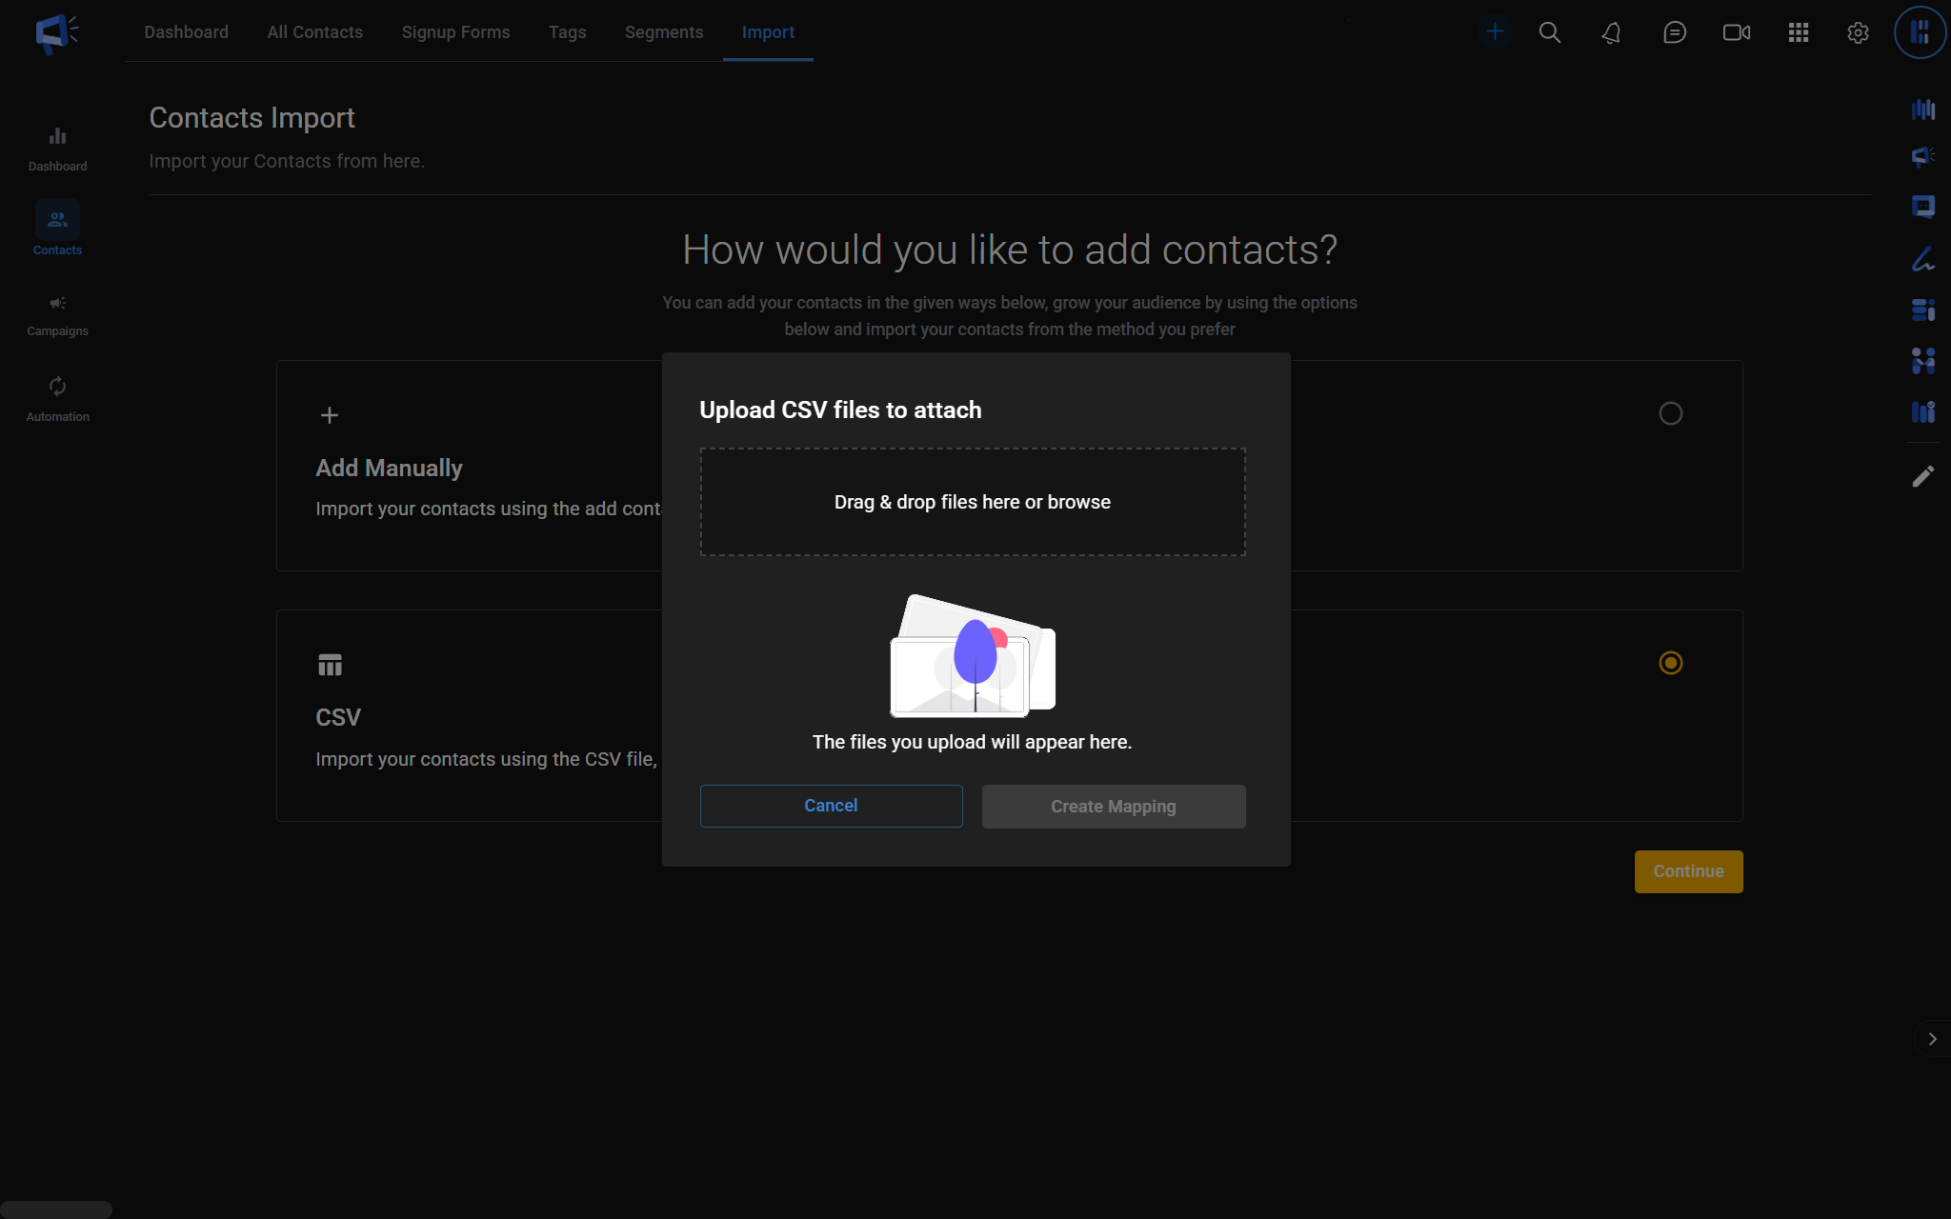Click the drag & drop browse area
The image size is (1951, 1219).
tap(972, 502)
